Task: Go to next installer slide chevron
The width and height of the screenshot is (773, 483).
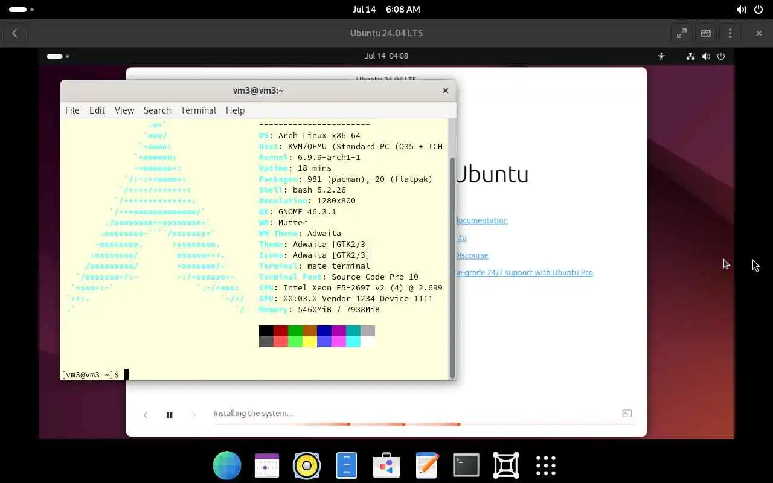Action: [x=194, y=415]
